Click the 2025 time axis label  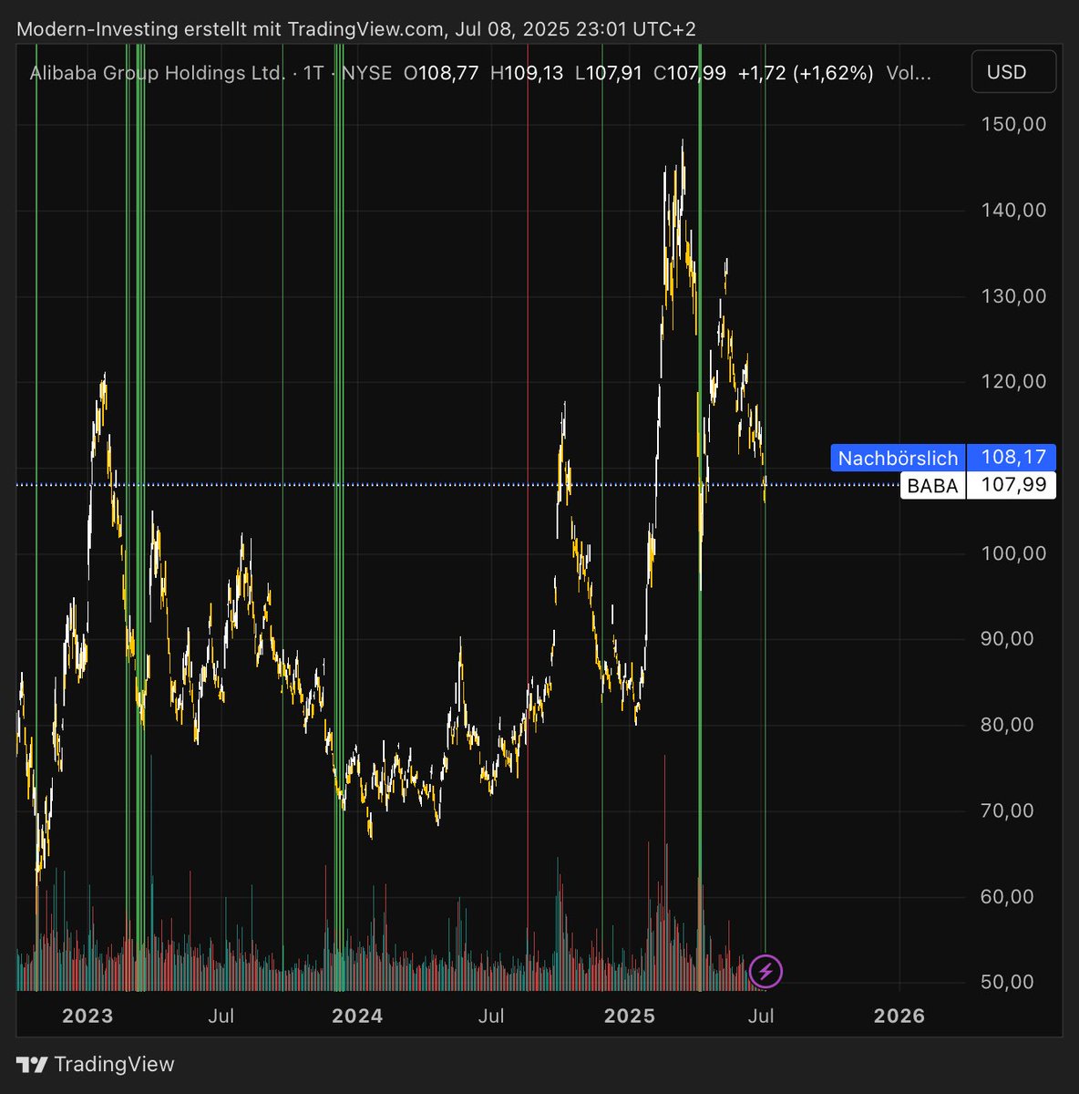click(x=630, y=1016)
